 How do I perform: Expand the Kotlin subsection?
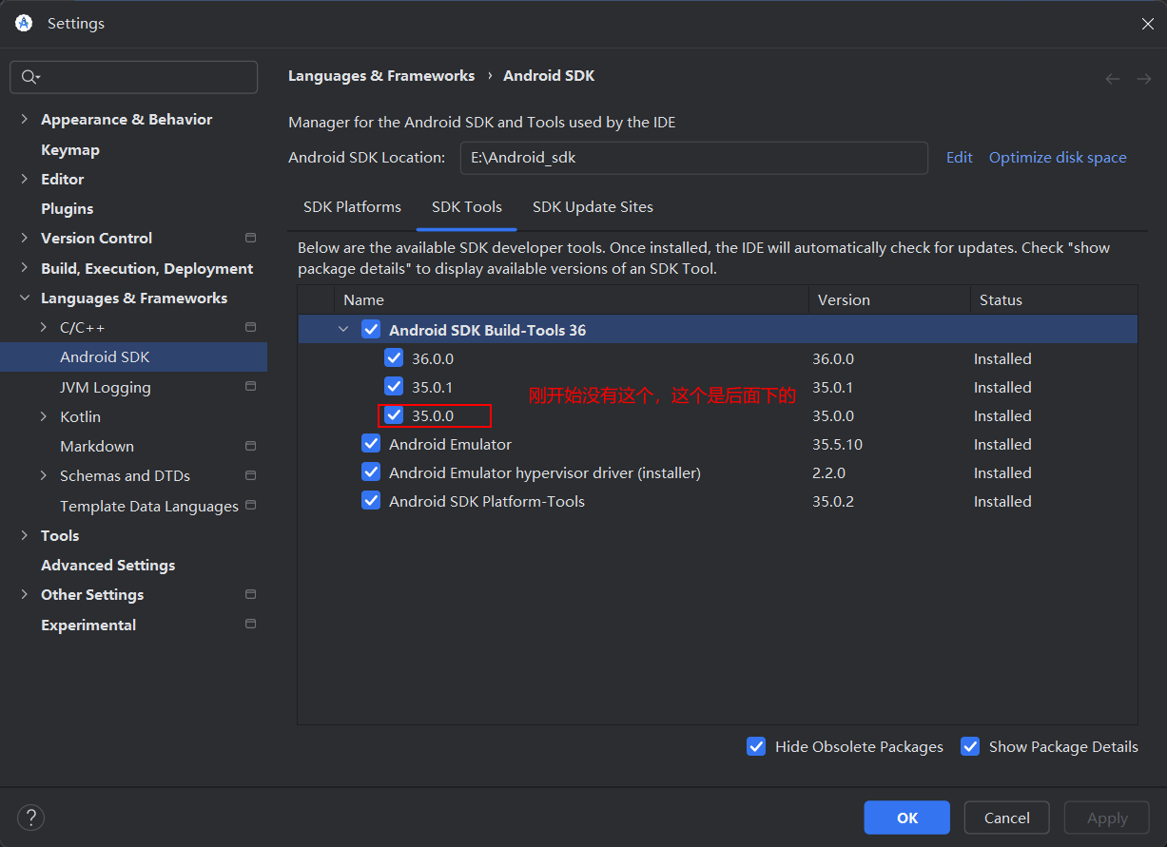click(x=44, y=416)
